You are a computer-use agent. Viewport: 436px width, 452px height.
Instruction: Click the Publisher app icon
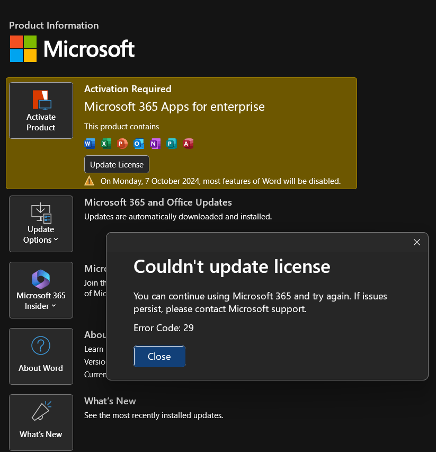tap(172, 144)
